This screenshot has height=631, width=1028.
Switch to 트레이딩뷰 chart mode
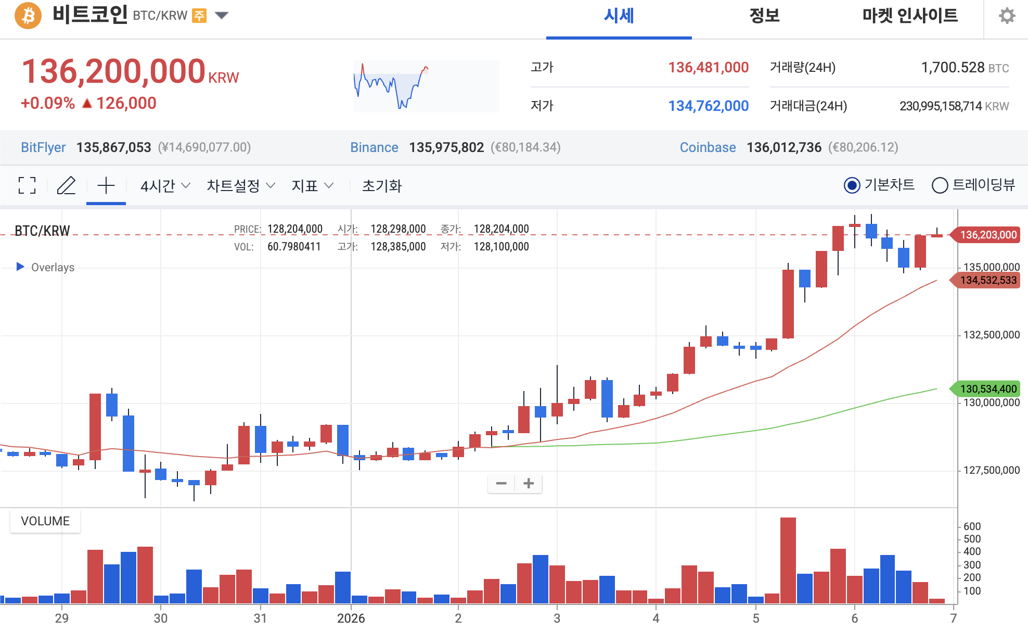pos(940,185)
